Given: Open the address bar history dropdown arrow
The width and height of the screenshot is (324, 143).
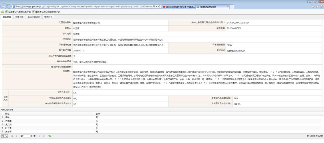Looking at the screenshot, I should (x=156, y=7).
